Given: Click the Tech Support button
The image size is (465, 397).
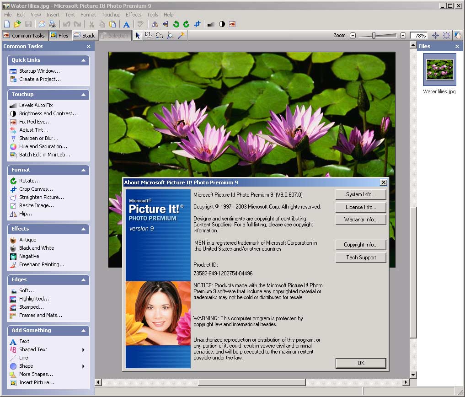Looking at the screenshot, I should pyautogui.click(x=361, y=258).
